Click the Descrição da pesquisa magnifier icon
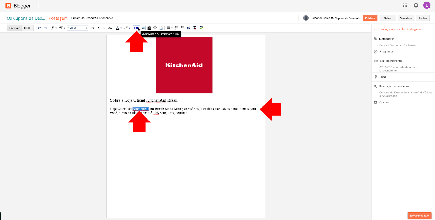Screen dimensions: 435x220 (x=375, y=86)
